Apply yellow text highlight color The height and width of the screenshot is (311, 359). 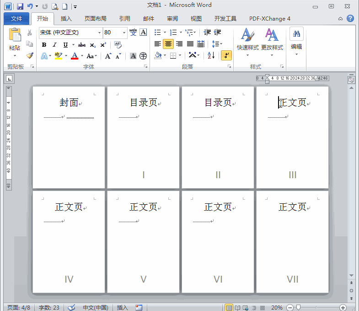click(59, 56)
